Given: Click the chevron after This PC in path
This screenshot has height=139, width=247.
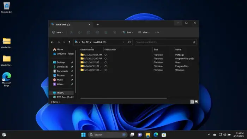Looking at the screenshot, I should click(91, 42).
